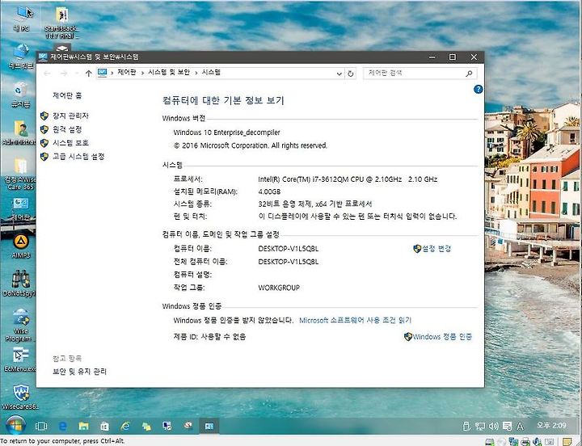Open the Start menu orb
This screenshot has width=582, height=446.
coord(15,425)
